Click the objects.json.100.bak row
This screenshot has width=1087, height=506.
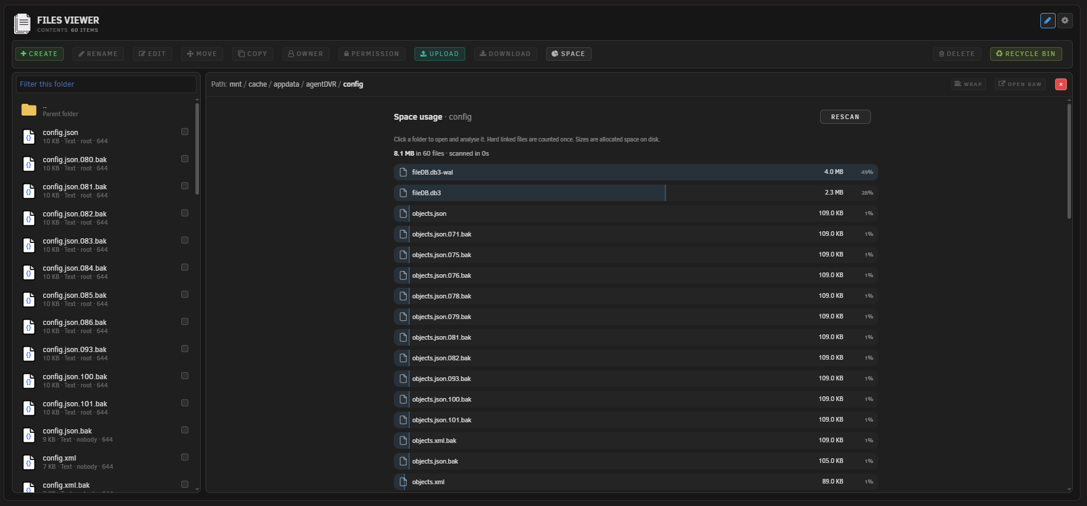pos(636,399)
